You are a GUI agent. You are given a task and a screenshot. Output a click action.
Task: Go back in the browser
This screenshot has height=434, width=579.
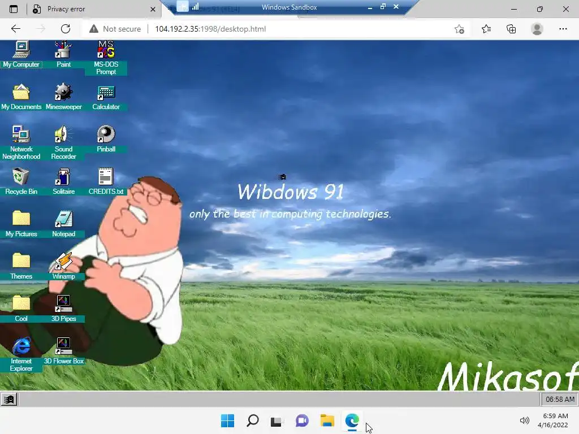(x=15, y=29)
